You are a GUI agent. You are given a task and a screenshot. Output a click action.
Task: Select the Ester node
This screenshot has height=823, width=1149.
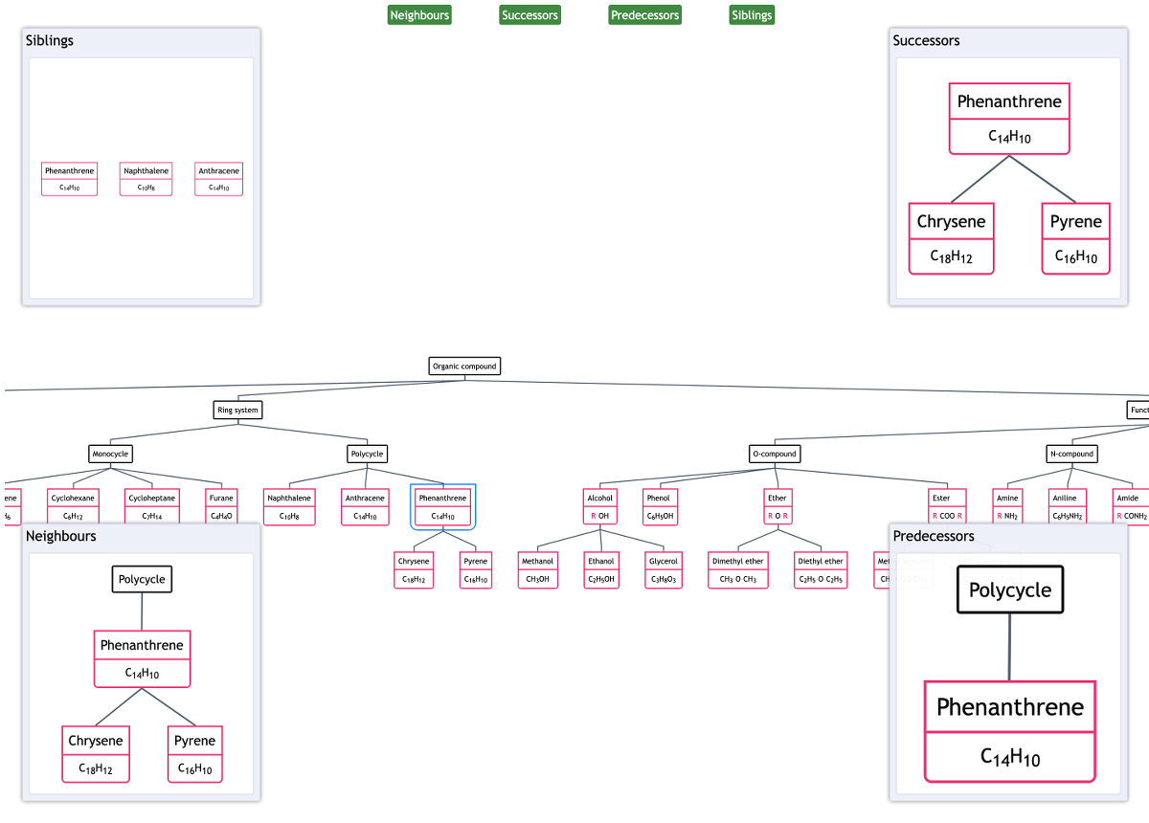946,505
